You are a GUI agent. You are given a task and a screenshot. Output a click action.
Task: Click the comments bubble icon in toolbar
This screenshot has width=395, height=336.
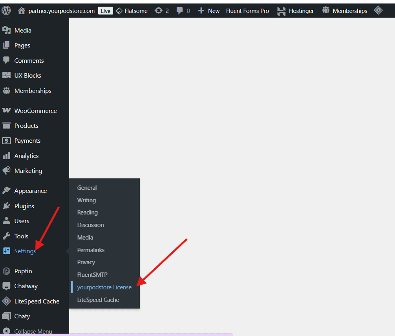tap(180, 11)
